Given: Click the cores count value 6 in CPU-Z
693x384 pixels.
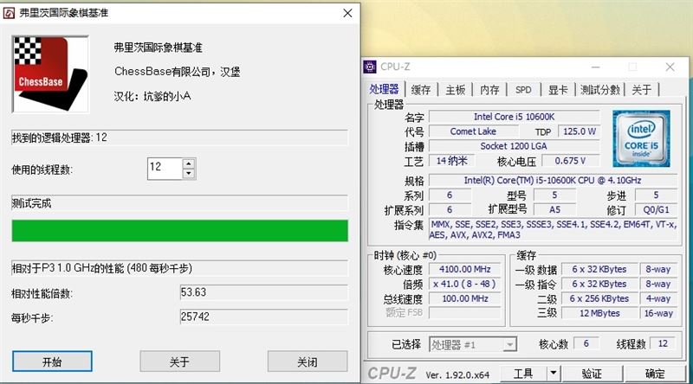Looking at the screenshot, I should click(x=586, y=343).
